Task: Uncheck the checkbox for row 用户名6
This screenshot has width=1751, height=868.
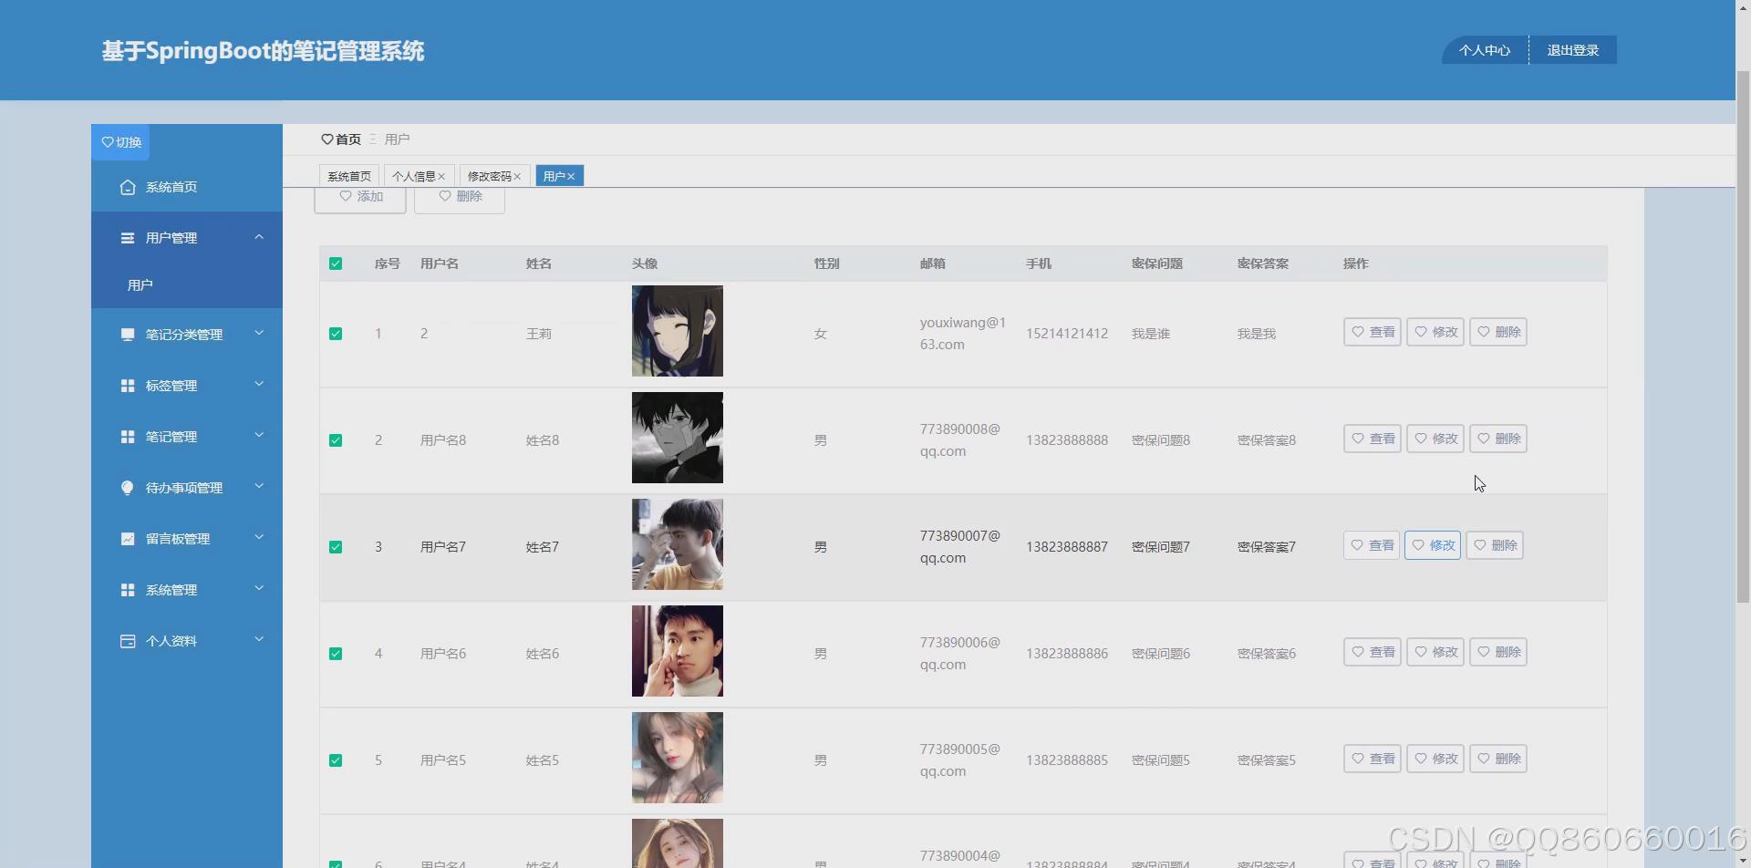Action: pyautogui.click(x=336, y=654)
